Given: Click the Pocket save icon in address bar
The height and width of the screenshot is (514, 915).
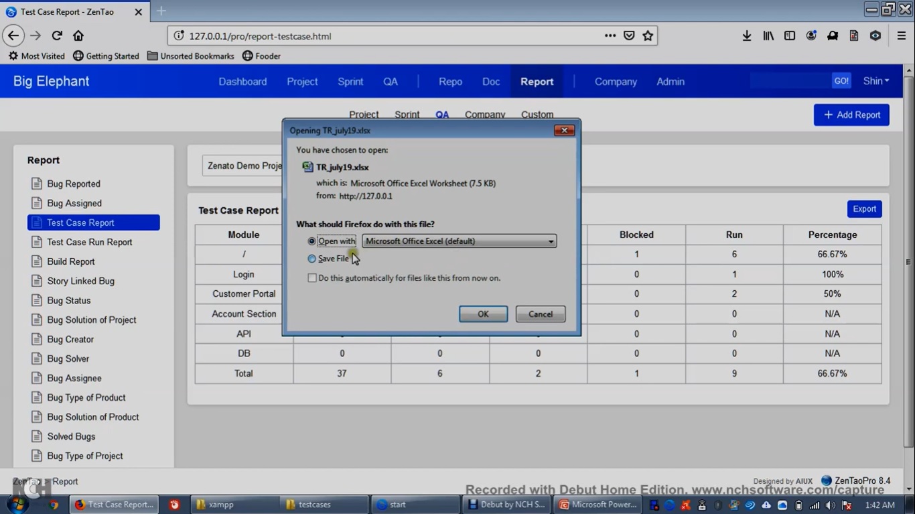Looking at the screenshot, I should coord(629,36).
